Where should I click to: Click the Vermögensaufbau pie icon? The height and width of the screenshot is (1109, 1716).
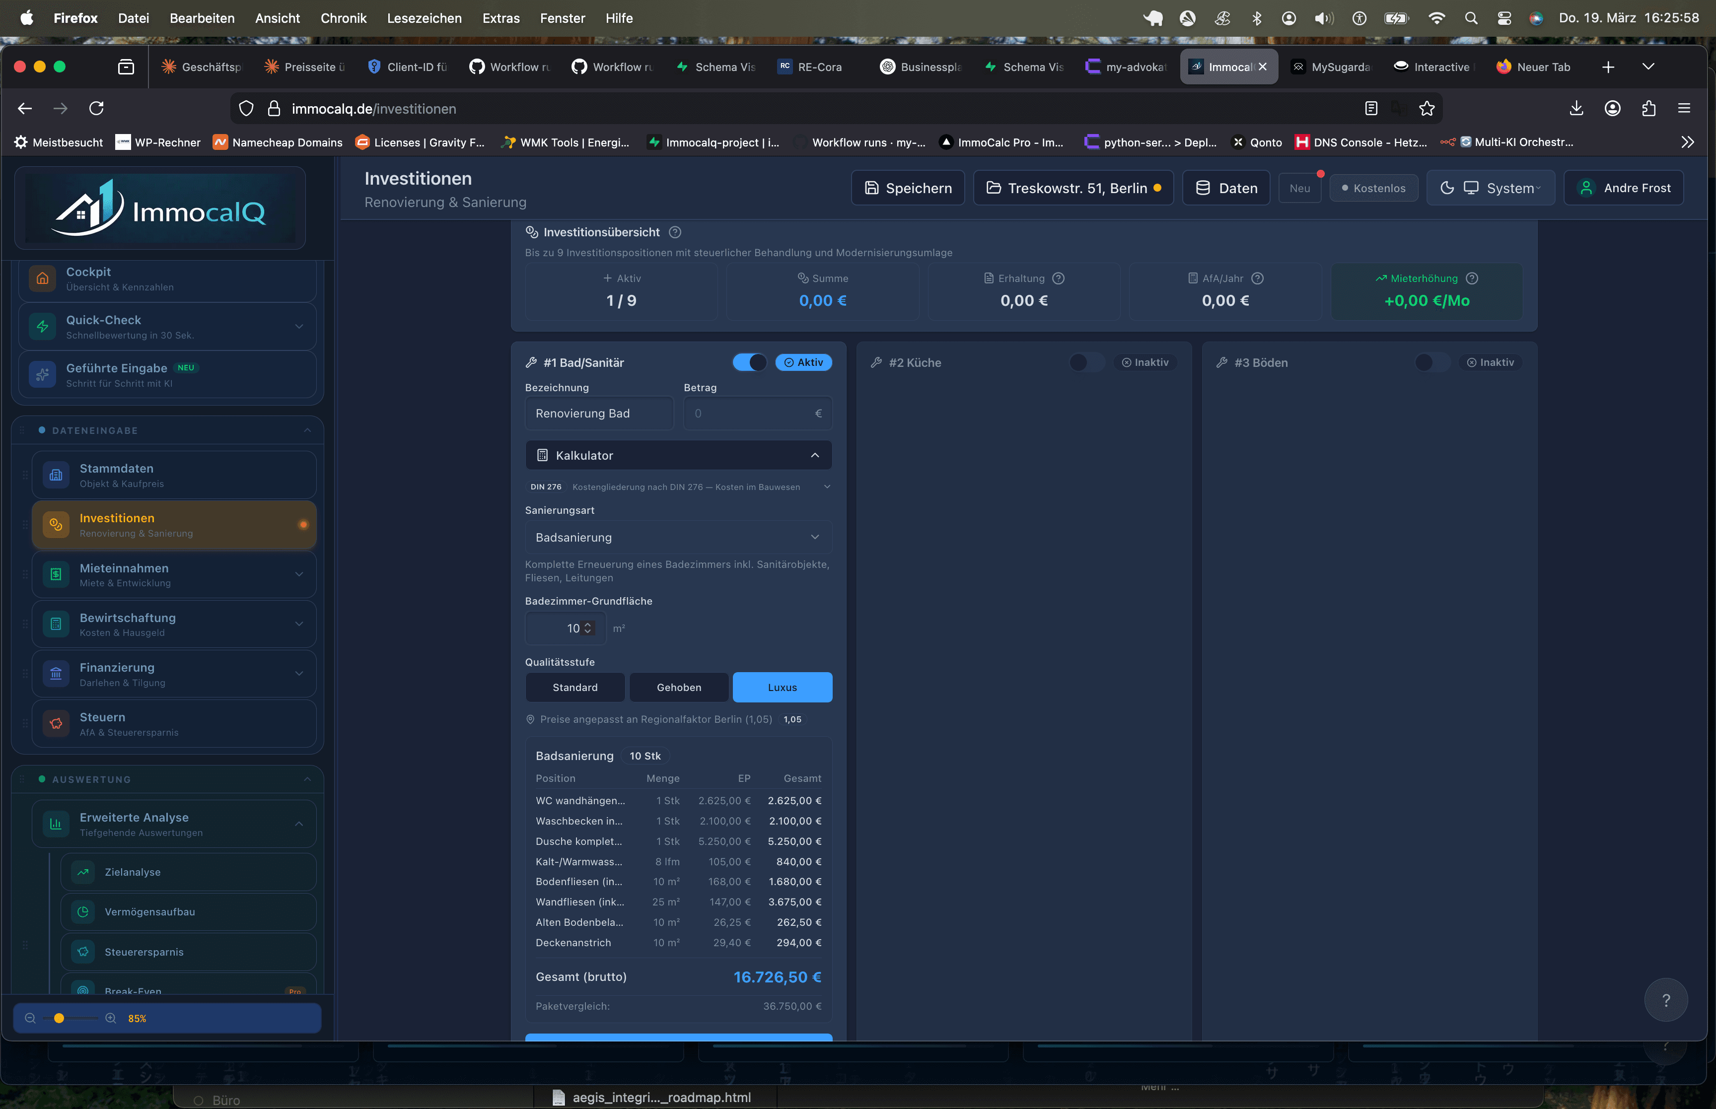pyautogui.click(x=83, y=912)
